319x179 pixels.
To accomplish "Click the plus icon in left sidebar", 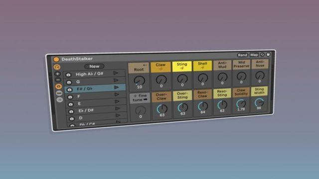I will [x=58, y=74].
